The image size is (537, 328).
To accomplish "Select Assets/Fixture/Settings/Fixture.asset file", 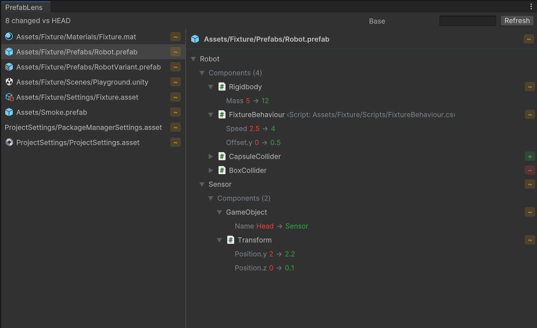I will tap(93, 97).
